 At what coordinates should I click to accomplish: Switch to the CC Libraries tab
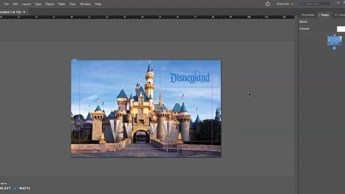tap(339, 15)
